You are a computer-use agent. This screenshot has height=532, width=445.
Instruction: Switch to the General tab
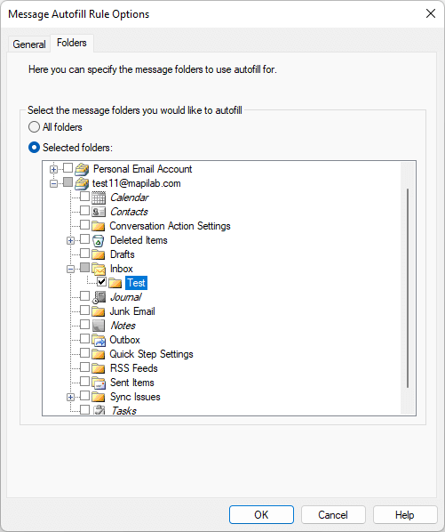point(29,44)
